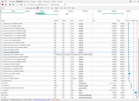Viewport: 139px width, 101px height.
Task: Click the blue DOMContentLoaded marker in overview
Action: [x=93, y=16]
